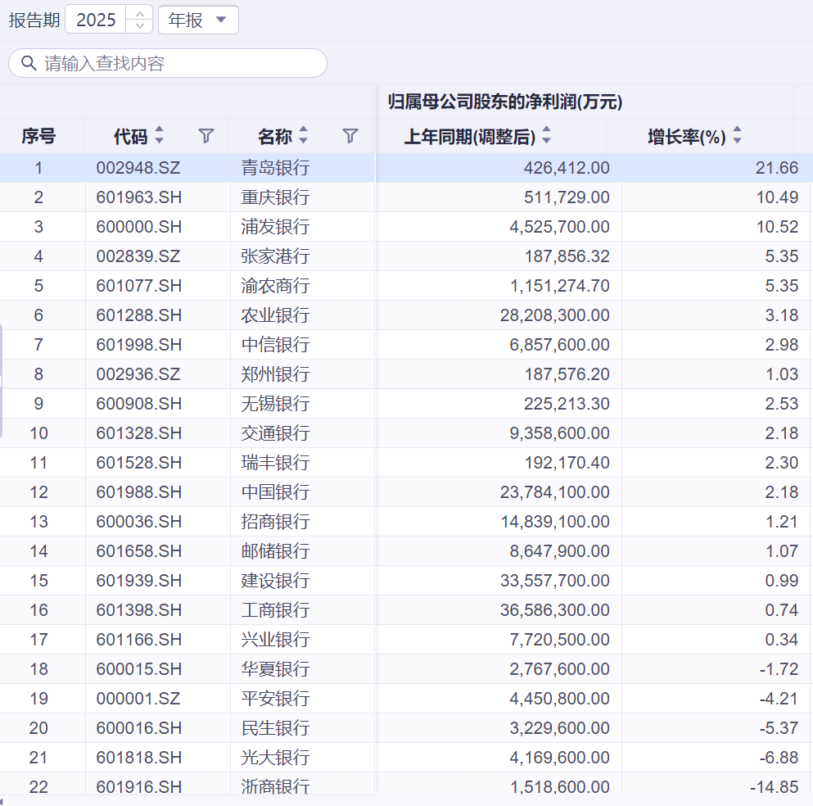Click the down arrow to change year to 2024
This screenshot has height=806, width=813.
point(139,25)
